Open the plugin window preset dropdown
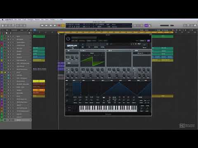198x148 pixels. [84, 37]
